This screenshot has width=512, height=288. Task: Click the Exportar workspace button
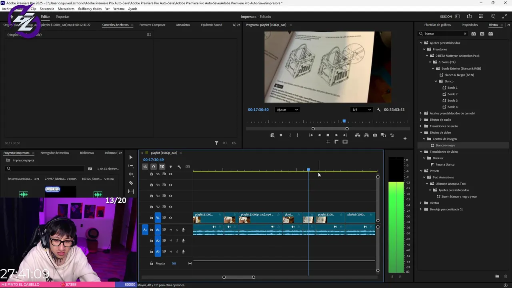click(62, 16)
